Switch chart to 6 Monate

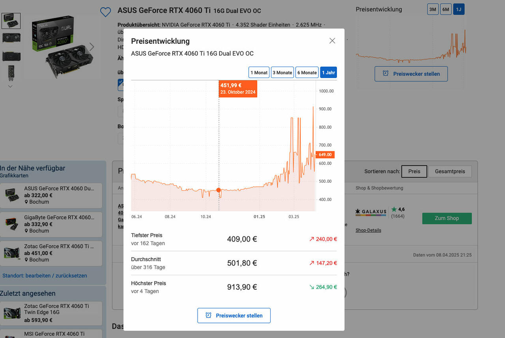click(x=307, y=72)
